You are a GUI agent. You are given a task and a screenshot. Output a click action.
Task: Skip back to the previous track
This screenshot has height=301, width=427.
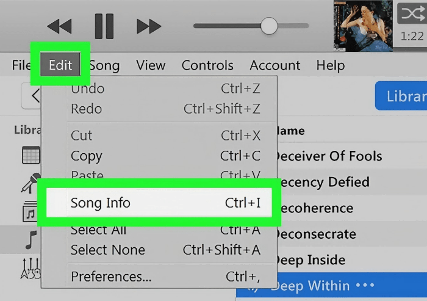(59, 26)
